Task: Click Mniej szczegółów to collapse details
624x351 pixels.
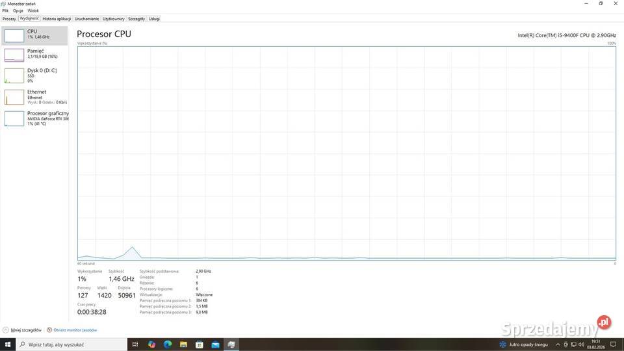Action: (22, 330)
